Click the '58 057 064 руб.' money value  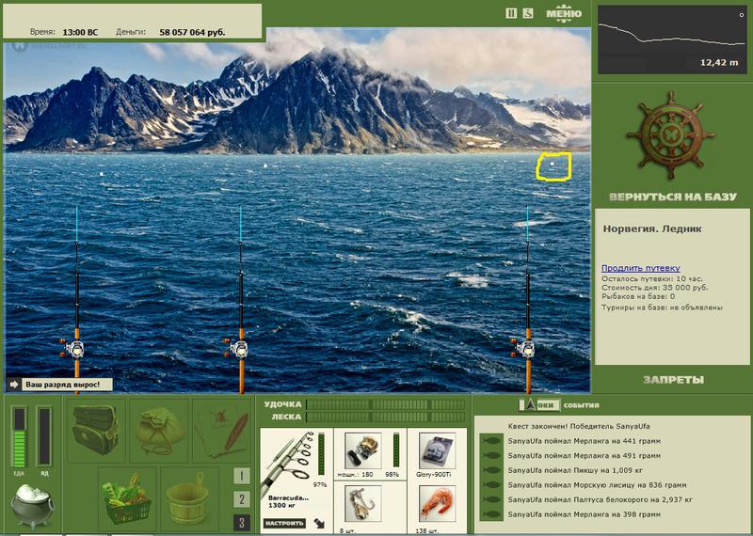[x=192, y=32]
